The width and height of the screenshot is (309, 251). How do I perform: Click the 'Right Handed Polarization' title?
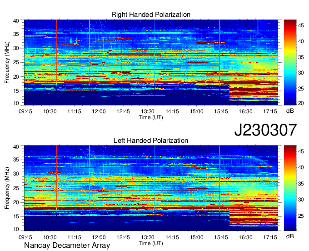[x=151, y=15]
